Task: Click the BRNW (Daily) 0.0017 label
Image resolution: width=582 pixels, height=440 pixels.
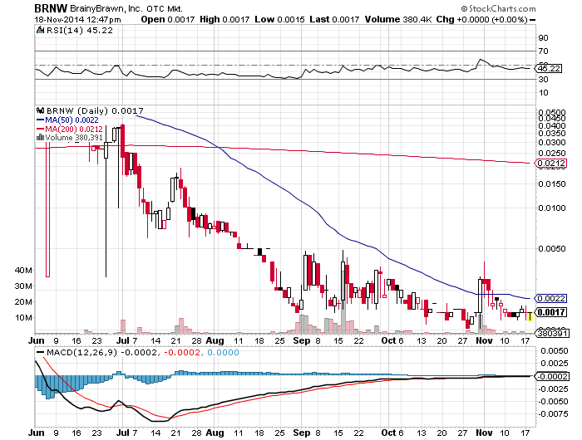Action: [x=95, y=110]
